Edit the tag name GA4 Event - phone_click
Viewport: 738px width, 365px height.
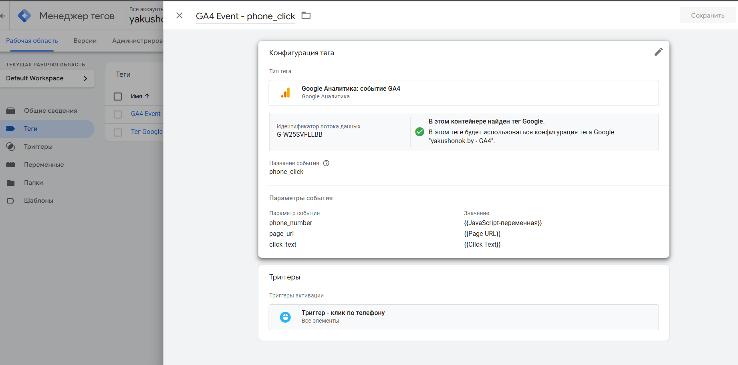(245, 16)
